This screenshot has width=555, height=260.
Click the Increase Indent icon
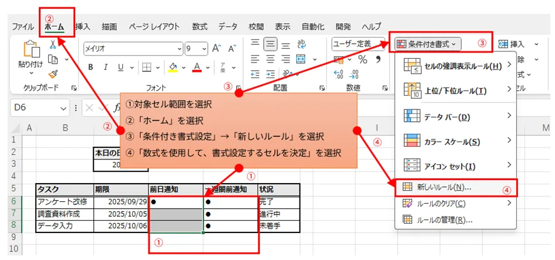coord(271,74)
